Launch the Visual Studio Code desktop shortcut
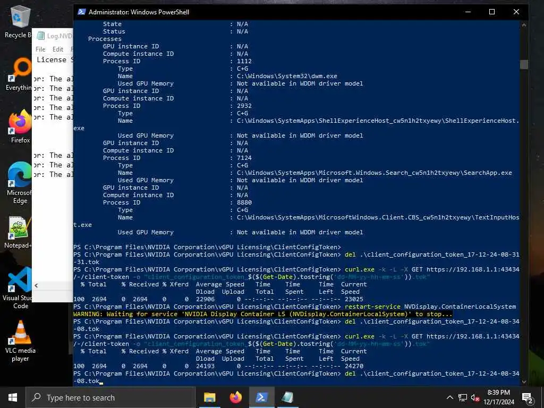The image size is (544, 408). pos(19,288)
